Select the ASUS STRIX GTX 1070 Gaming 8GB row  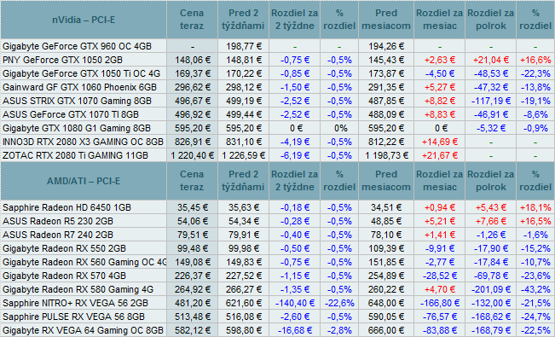(278, 101)
